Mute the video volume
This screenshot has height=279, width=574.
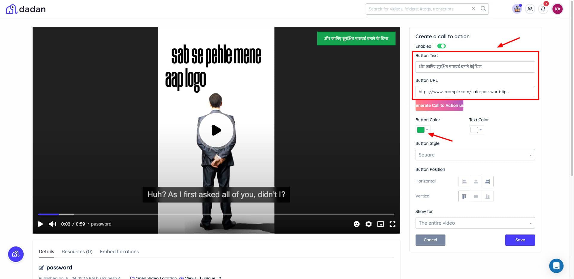point(52,224)
